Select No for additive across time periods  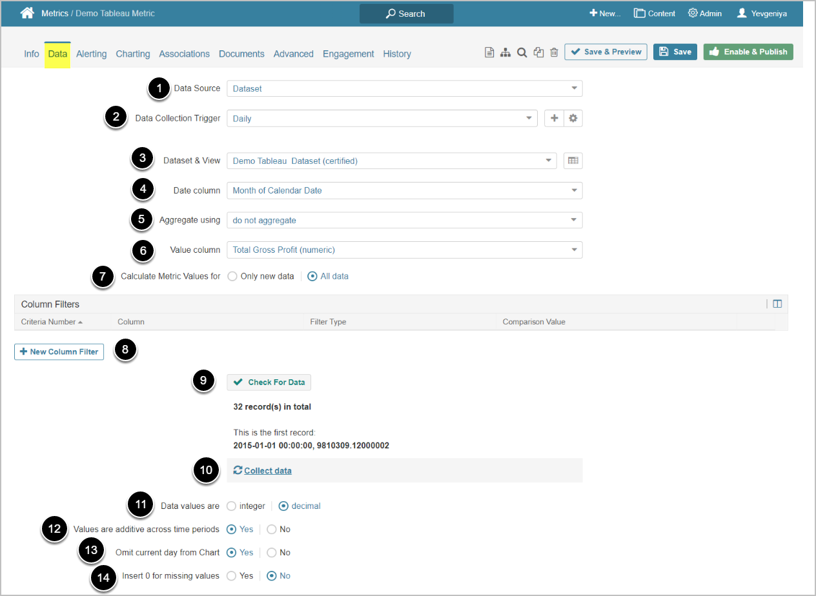pyautogui.click(x=272, y=529)
